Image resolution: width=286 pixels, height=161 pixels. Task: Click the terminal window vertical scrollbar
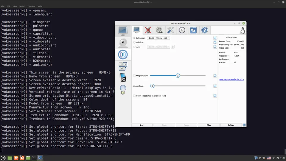click(x=285, y=151)
